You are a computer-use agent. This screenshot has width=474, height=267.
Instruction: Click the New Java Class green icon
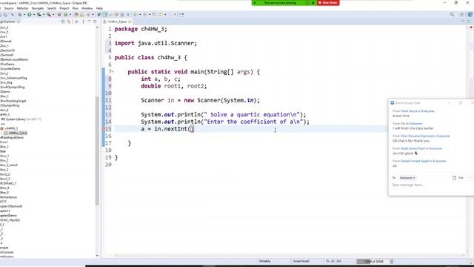[x=66, y=15]
